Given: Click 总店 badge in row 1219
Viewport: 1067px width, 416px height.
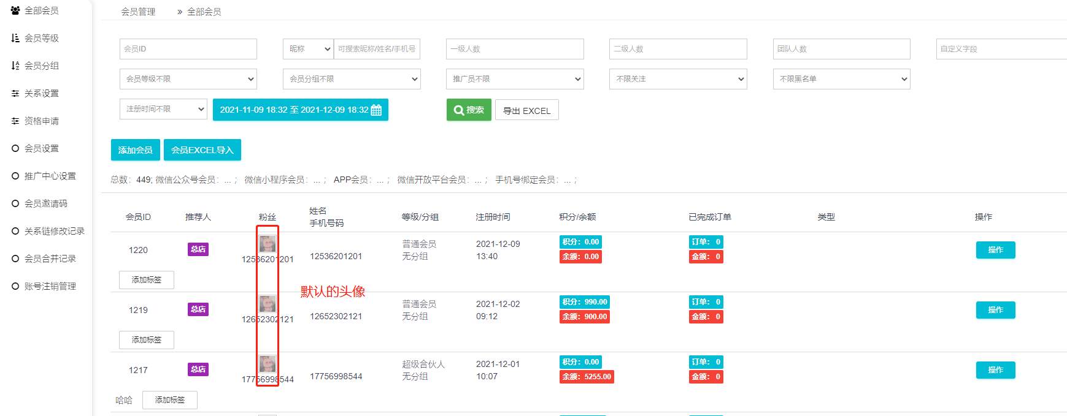Looking at the screenshot, I should (198, 309).
